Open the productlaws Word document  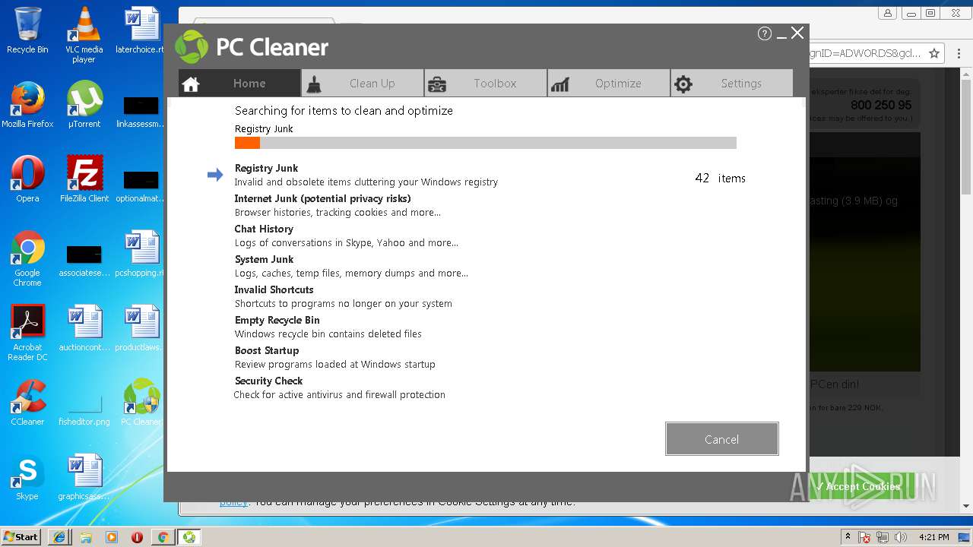click(141, 328)
